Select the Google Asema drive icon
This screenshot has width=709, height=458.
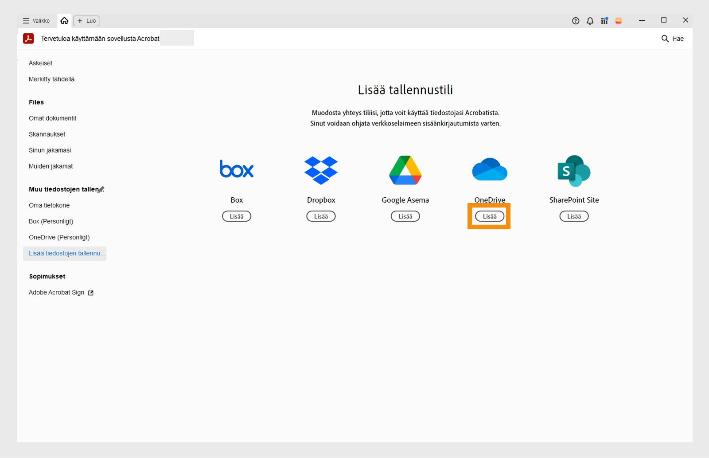405,170
